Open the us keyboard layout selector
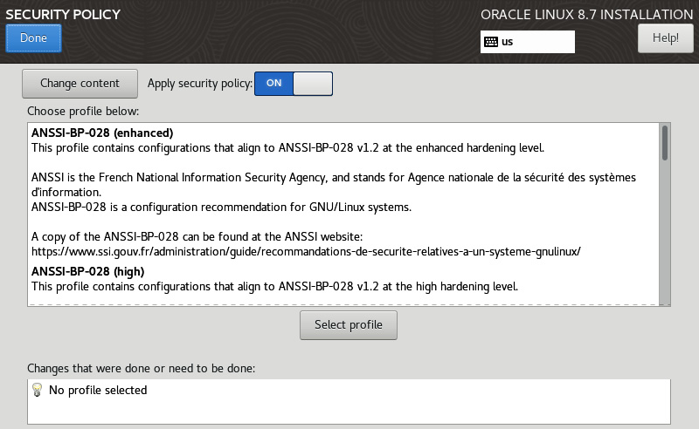This screenshot has width=699, height=429. click(x=528, y=42)
